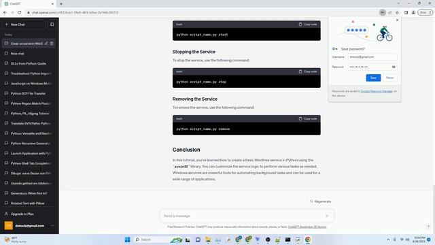Open 'Troubleshoot Python Import' chat
Image resolution: width=435 pixels, height=245 pixels.
[x=29, y=73]
